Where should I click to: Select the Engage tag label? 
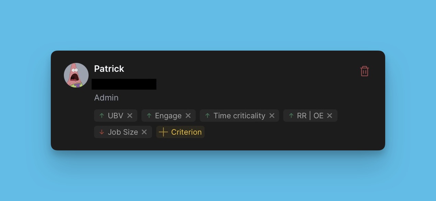[x=168, y=116]
